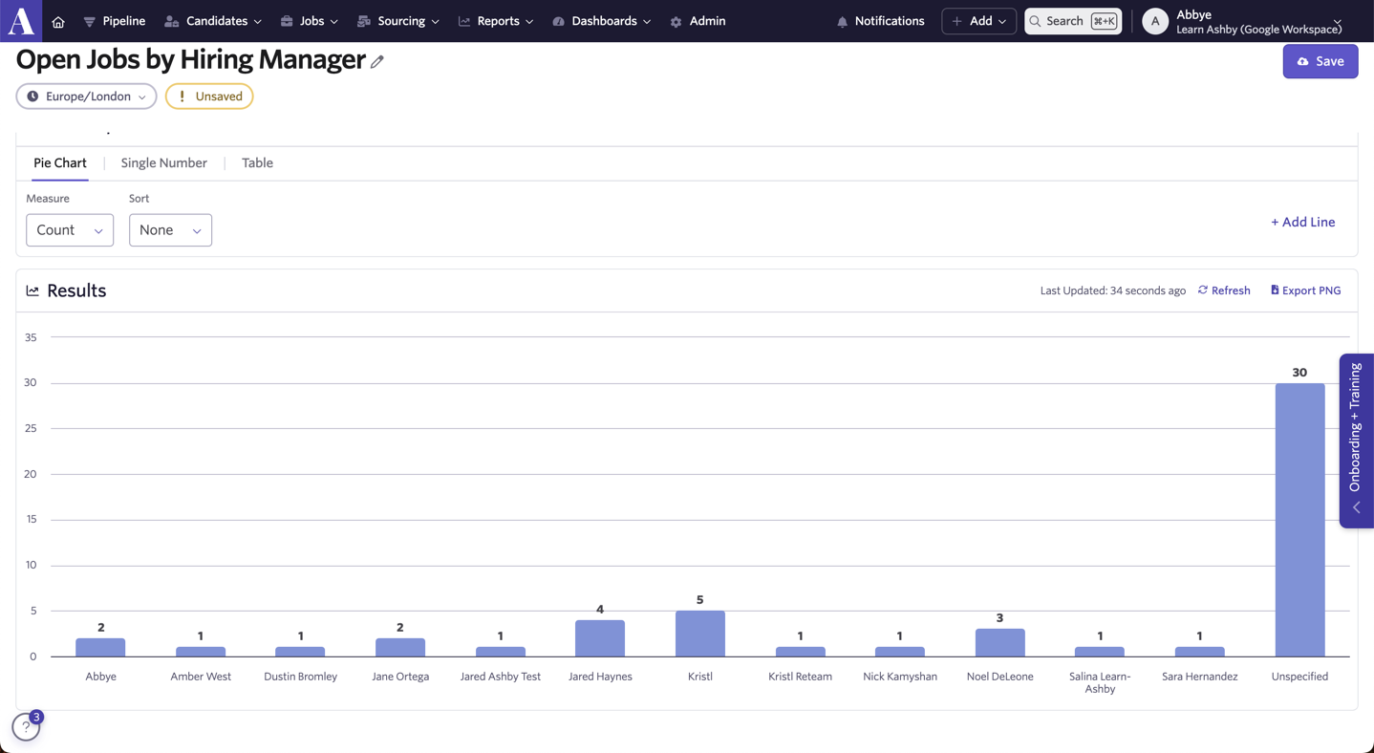This screenshot has height=753, width=1374.
Task: Export chart as PNG
Action: point(1305,290)
